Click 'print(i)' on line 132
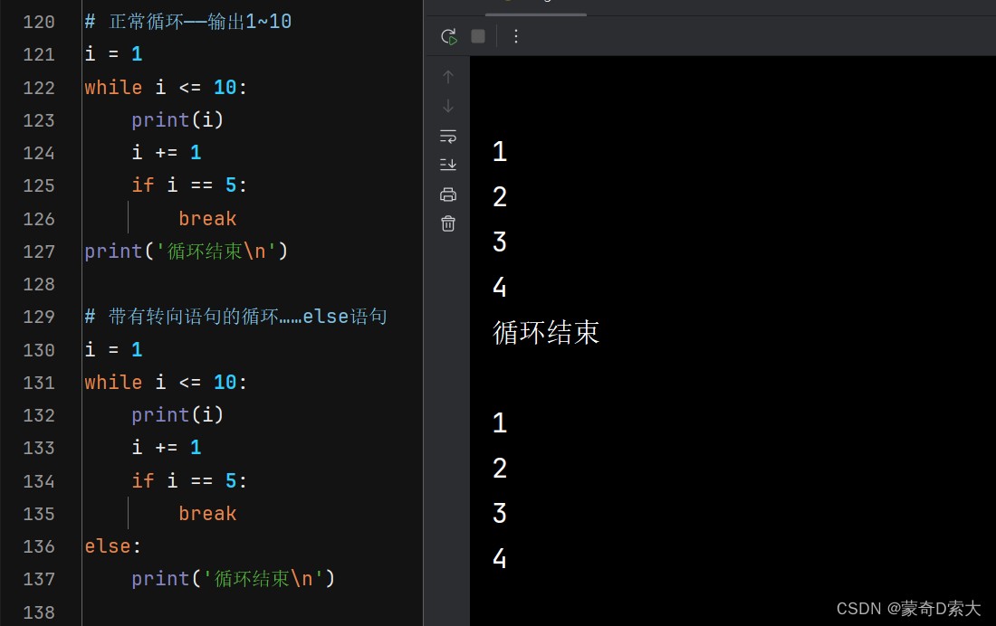The height and width of the screenshot is (626, 996). [177, 414]
